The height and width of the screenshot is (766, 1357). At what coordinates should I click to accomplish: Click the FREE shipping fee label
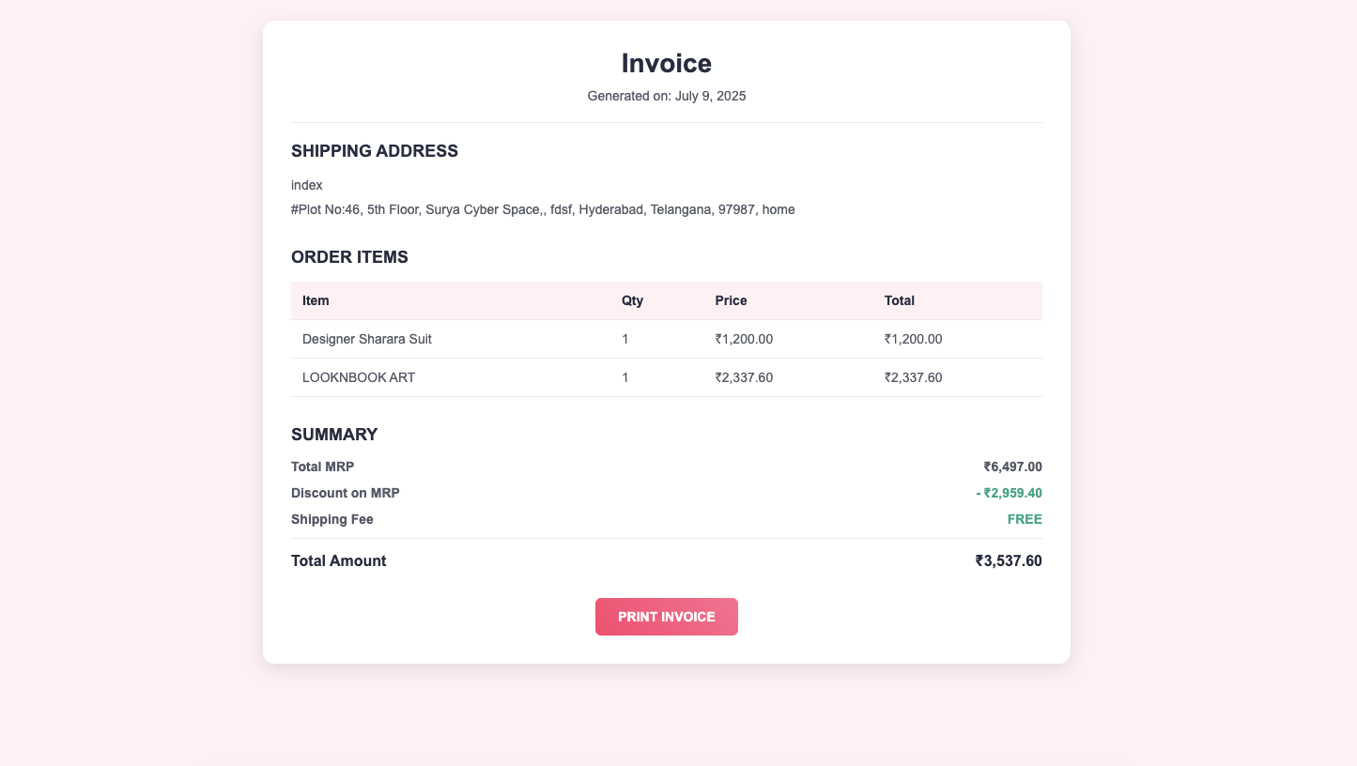(x=1025, y=519)
